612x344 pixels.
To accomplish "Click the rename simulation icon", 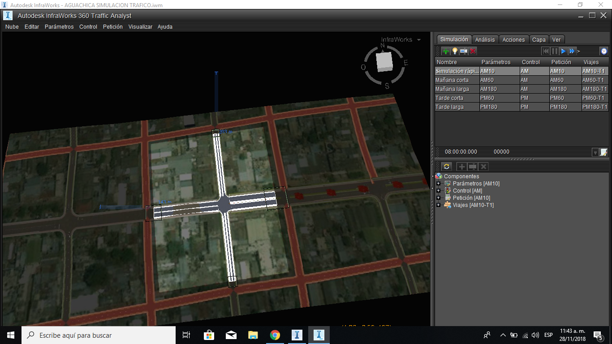I will click(x=464, y=51).
